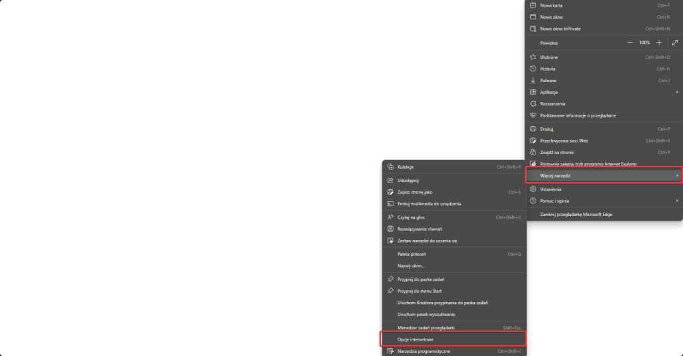Click the Kolekcje icon in submenu
683x356 pixels.
(x=391, y=167)
